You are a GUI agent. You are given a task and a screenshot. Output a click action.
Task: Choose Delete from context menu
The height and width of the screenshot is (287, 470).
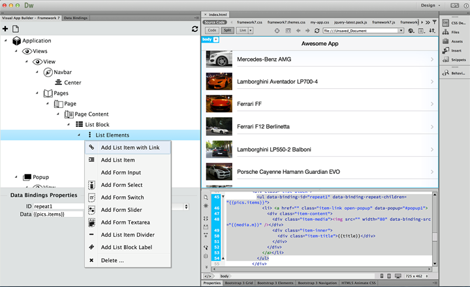pyautogui.click(x=128, y=260)
